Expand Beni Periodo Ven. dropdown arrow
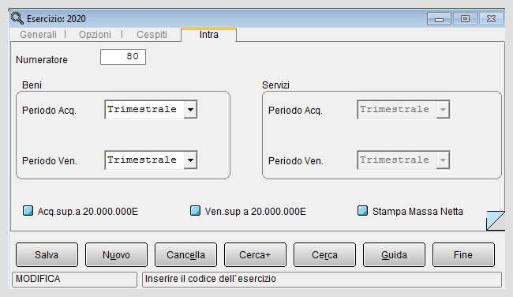The height and width of the screenshot is (297, 513). point(190,160)
